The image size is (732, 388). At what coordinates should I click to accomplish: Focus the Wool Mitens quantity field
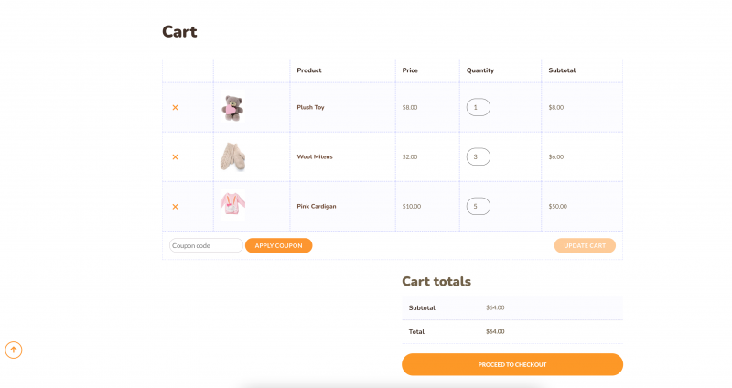[479, 156]
